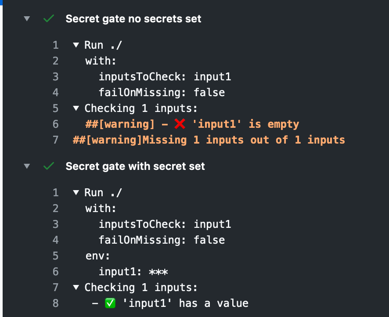This screenshot has height=317, width=389.
Task: Select line number 6 with the masked env value
Action: pos(55,271)
